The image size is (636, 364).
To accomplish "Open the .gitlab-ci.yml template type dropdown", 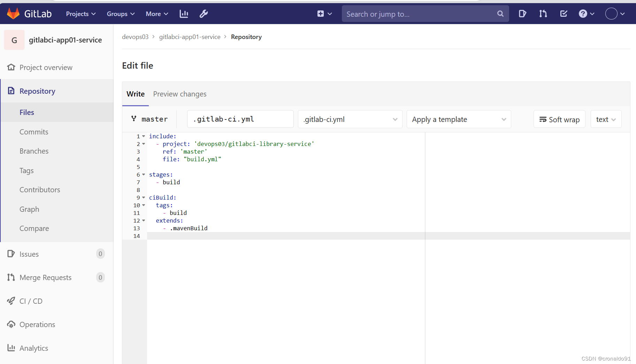I will point(350,119).
